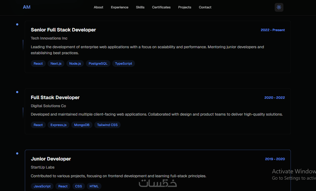Click the CSS tag
The height and width of the screenshot is (191, 316).
(78, 186)
